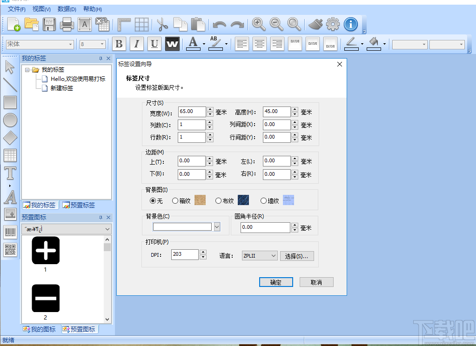The image size is (476, 346).
Task: Open highlight color dropdown arrow
Action: (227, 44)
